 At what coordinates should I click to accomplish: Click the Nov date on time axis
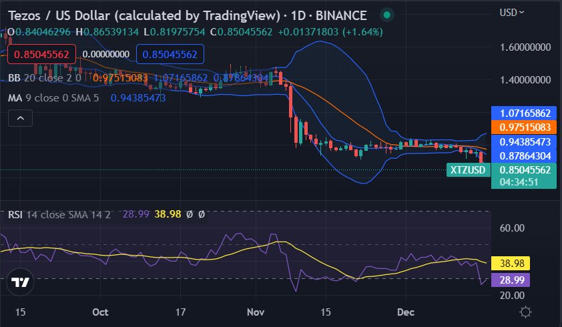coord(256,312)
